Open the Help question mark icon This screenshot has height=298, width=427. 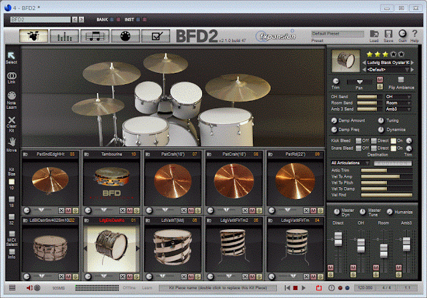(416, 33)
